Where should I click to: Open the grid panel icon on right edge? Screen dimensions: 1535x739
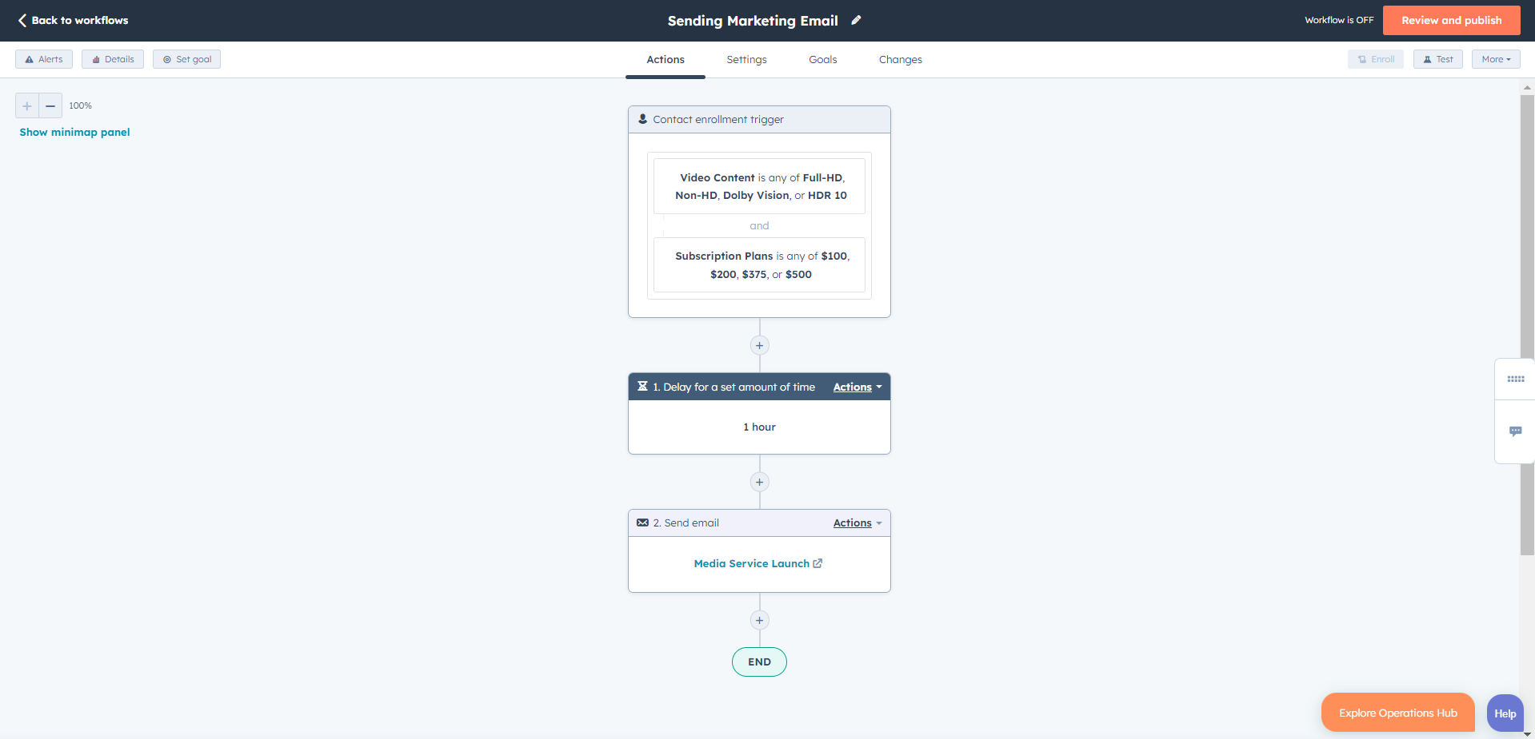point(1515,379)
